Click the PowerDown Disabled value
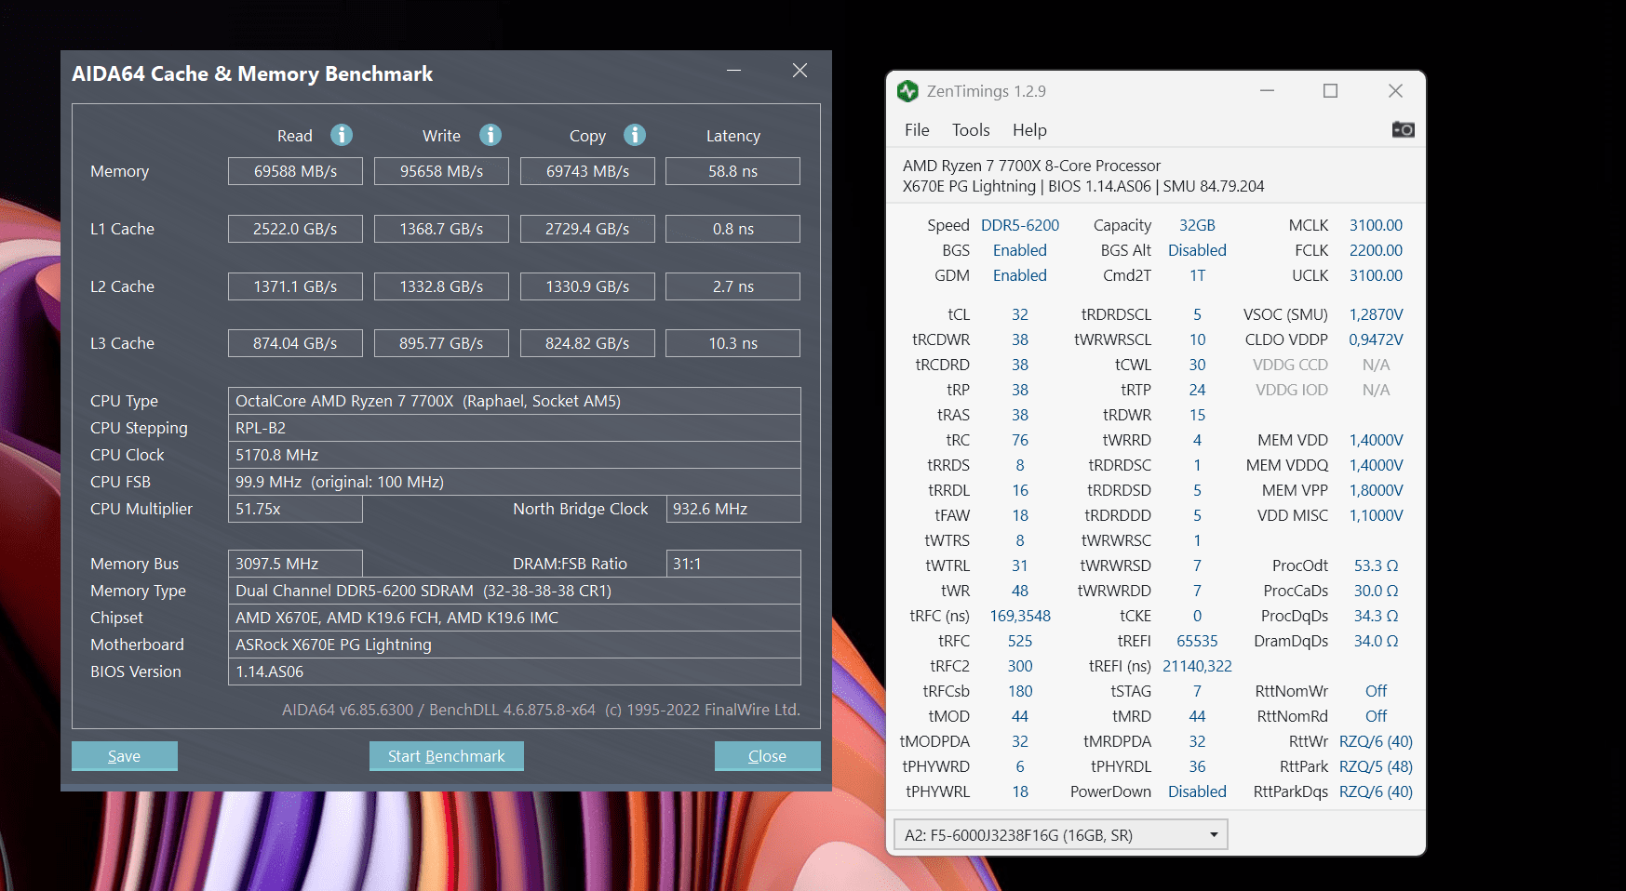 (x=1197, y=791)
